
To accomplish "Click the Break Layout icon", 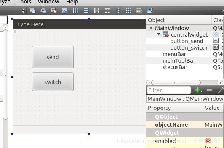I will tap(139, 11).
